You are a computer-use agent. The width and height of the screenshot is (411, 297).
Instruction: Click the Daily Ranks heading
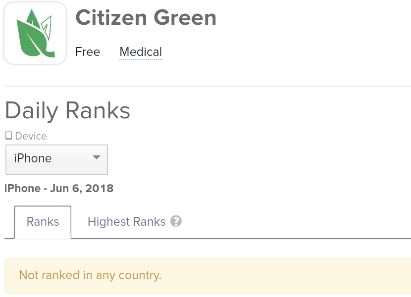pos(67,110)
